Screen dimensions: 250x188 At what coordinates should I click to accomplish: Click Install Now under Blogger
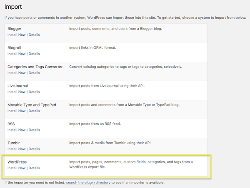pos(16,35)
